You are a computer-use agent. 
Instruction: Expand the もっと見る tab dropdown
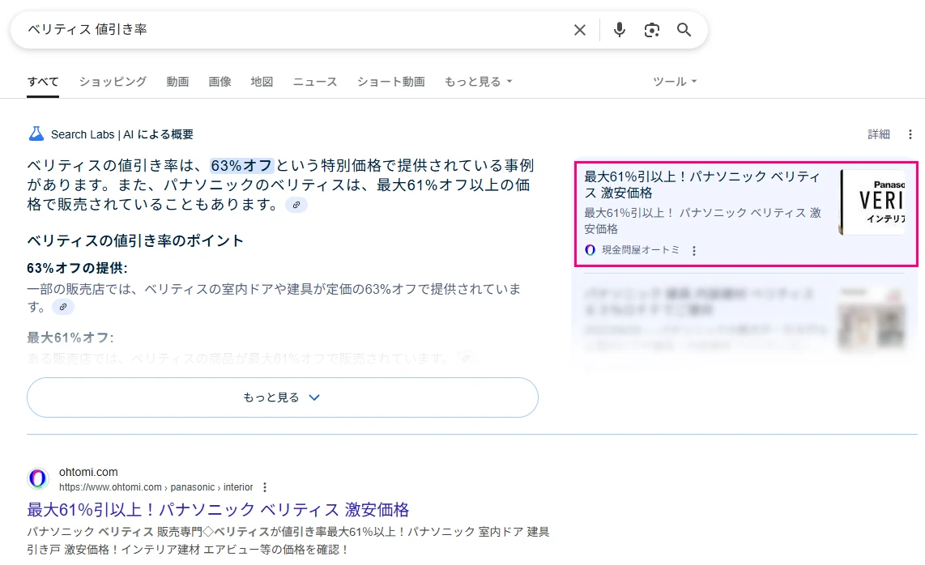[x=478, y=82]
